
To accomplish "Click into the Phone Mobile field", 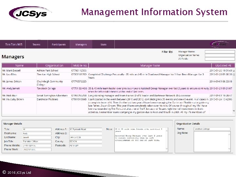I will pyautogui.click(x=37, y=146).
